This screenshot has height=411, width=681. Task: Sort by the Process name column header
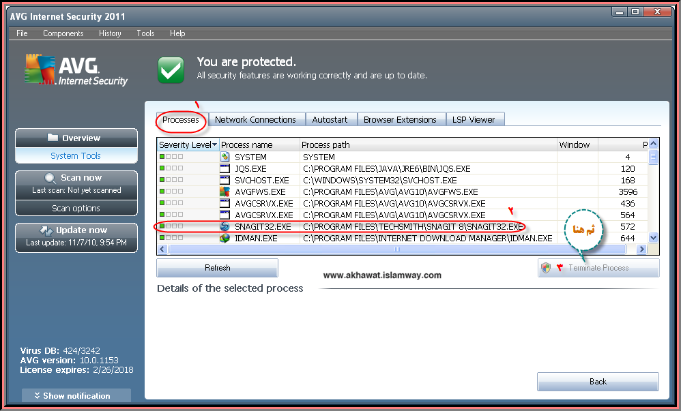click(259, 144)
